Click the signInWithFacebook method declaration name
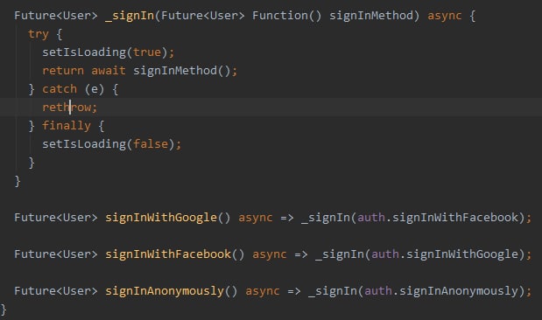 click(168, 254)
